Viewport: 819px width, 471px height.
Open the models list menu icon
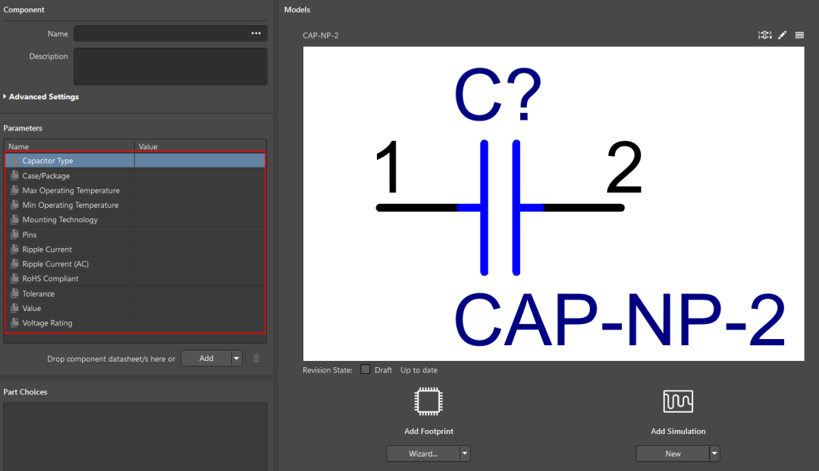[x=799, y=35]
